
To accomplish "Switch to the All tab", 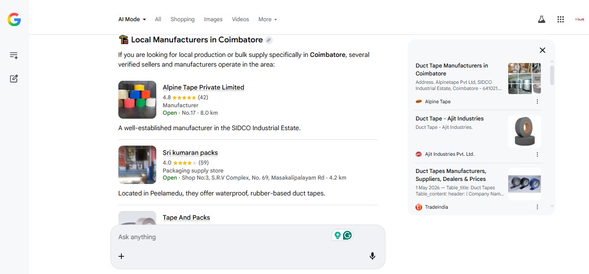I will click(158, 19).
